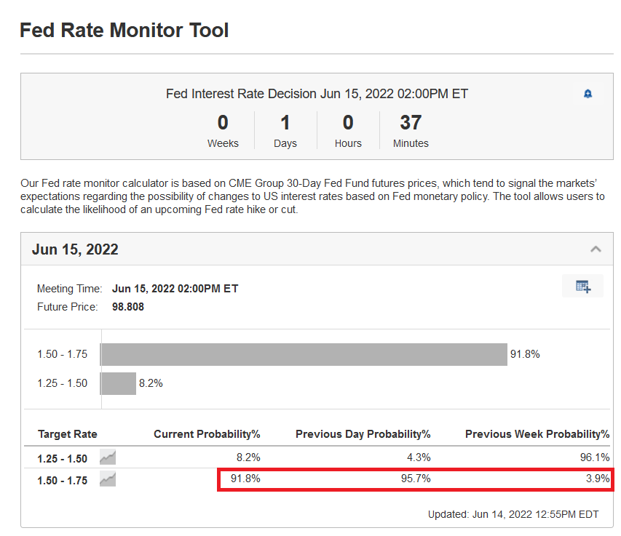This screenshot has height=536, width=621.
Task: Select the 4.3% previous day cell
Action: 419,457
